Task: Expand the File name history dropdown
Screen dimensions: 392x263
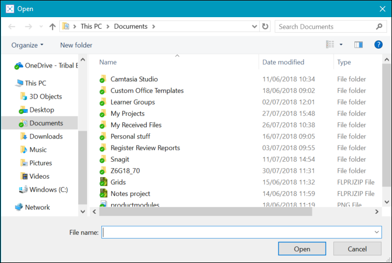Action: tap(377, 233)
